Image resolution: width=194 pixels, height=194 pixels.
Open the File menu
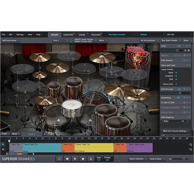(x=4, y=35)
